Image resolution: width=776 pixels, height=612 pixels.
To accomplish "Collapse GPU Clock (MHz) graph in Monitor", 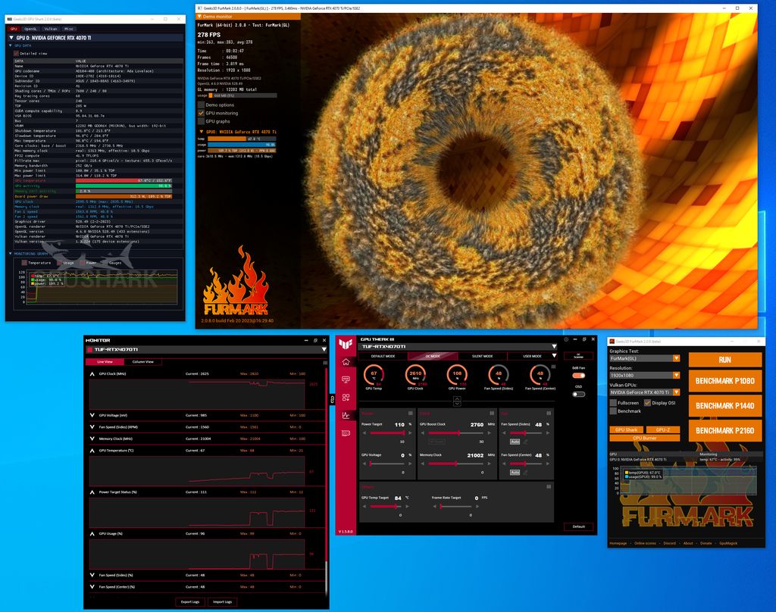I will [x=92, y=374].
